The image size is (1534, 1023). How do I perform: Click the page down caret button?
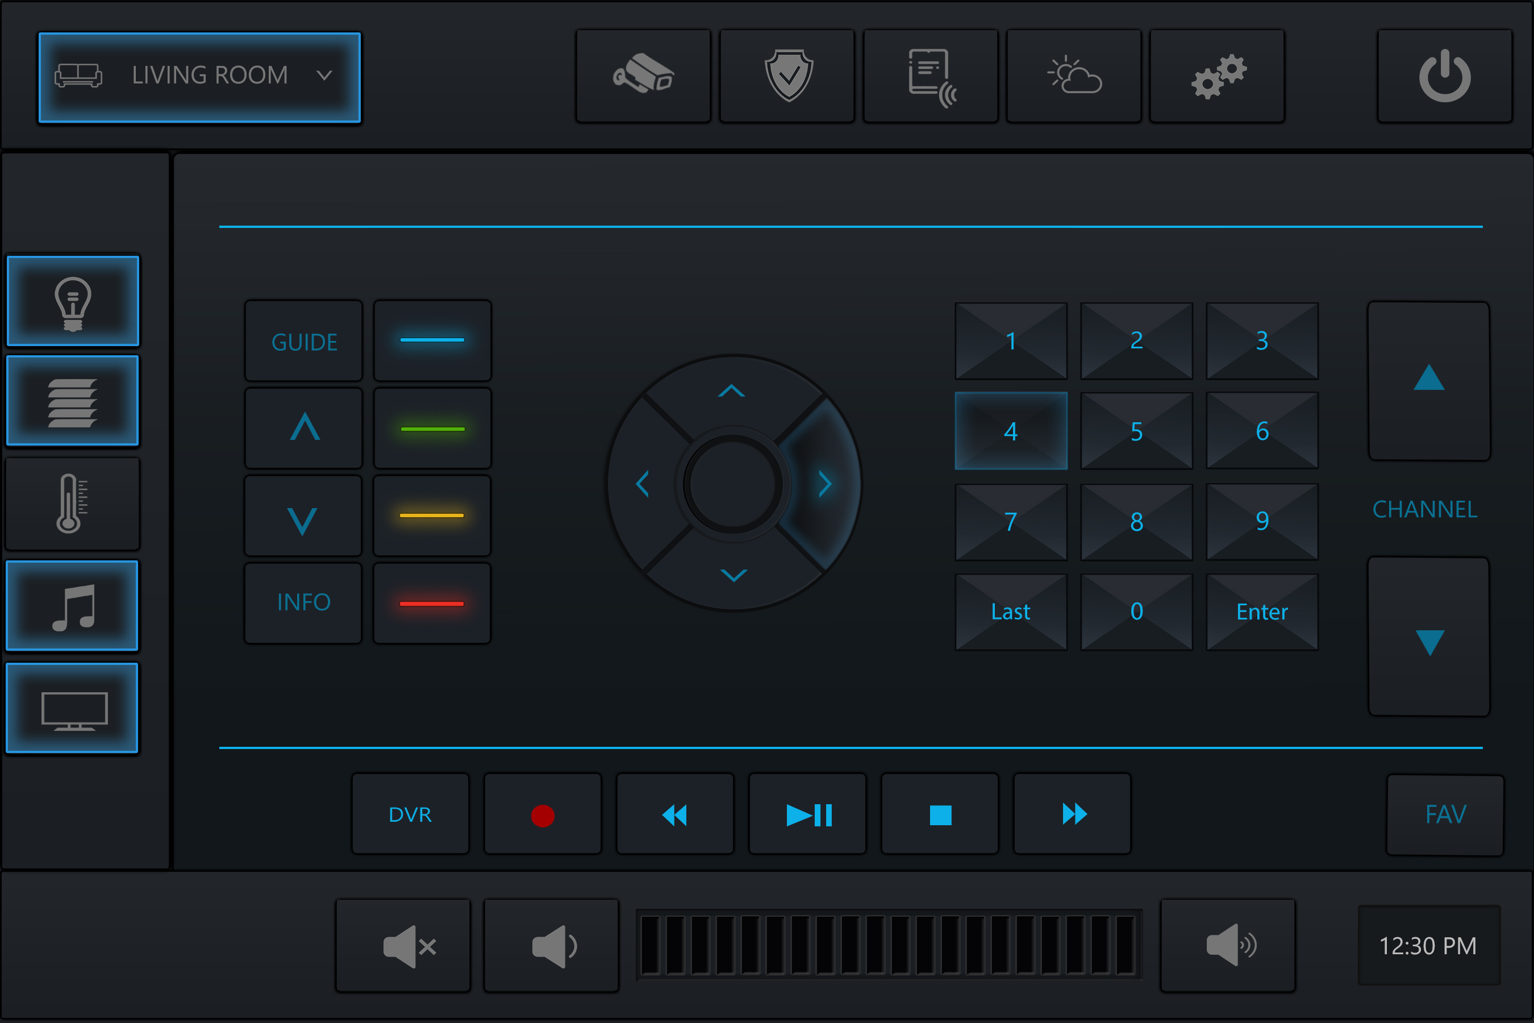304,515
